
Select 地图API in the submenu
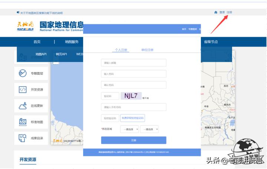tap(41, 54)
